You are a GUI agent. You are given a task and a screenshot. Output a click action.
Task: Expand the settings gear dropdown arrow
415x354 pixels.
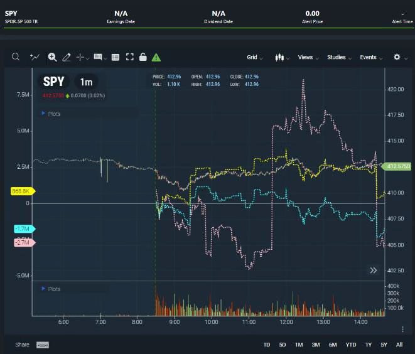pyautogui.click(x=406, y=58)
